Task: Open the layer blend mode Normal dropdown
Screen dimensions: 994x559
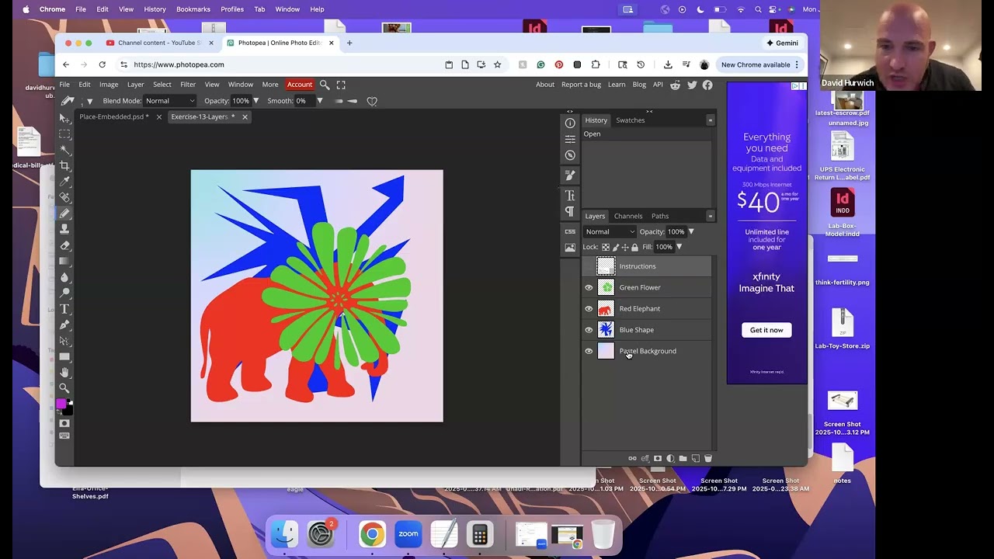Action: click(x=610, y=231)
